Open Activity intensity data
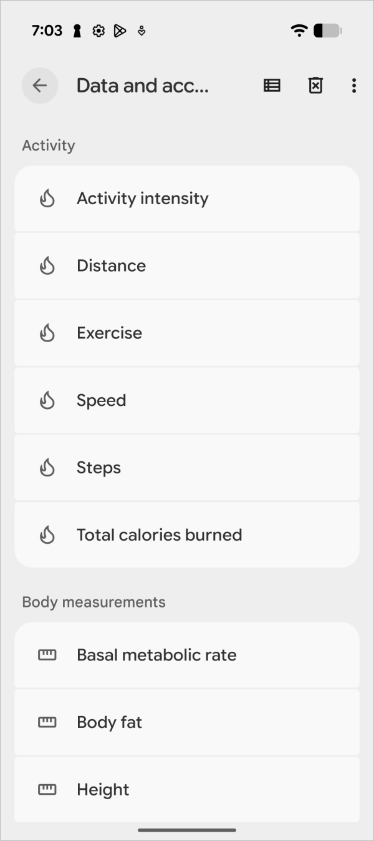Screen dimensions: 374x841 187,199
